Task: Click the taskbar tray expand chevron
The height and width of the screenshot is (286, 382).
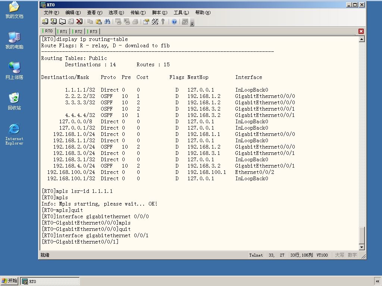Action: point(378,281)
